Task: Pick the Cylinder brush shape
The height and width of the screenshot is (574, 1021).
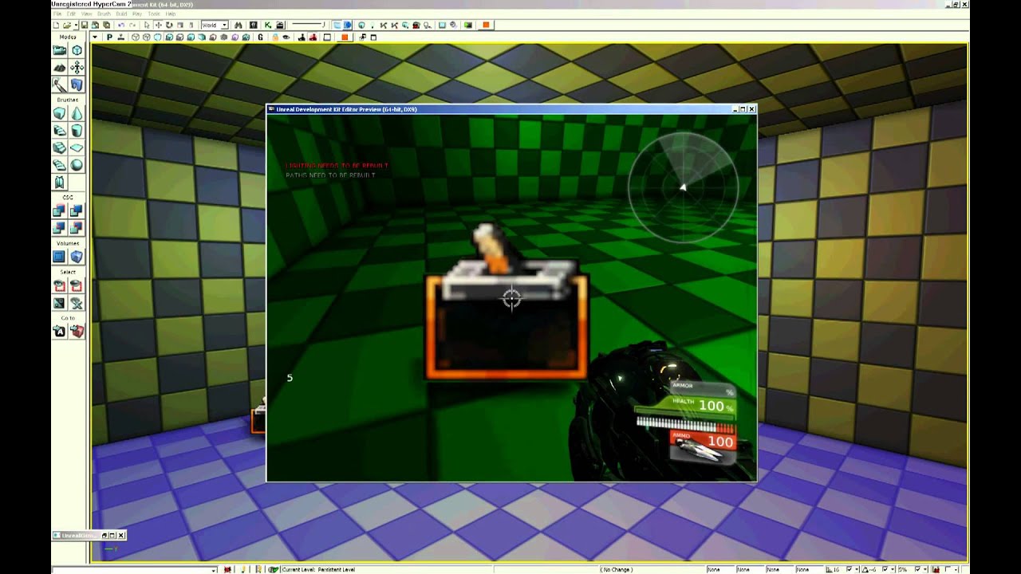Action: pos(77,131)
